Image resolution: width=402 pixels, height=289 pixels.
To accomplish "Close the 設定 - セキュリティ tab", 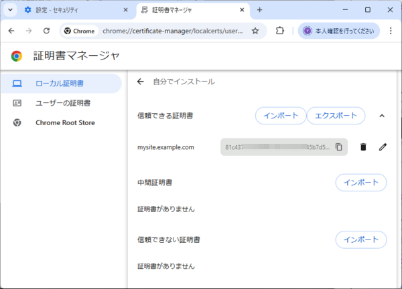I will pyautogui.click(x=126, y=10).
